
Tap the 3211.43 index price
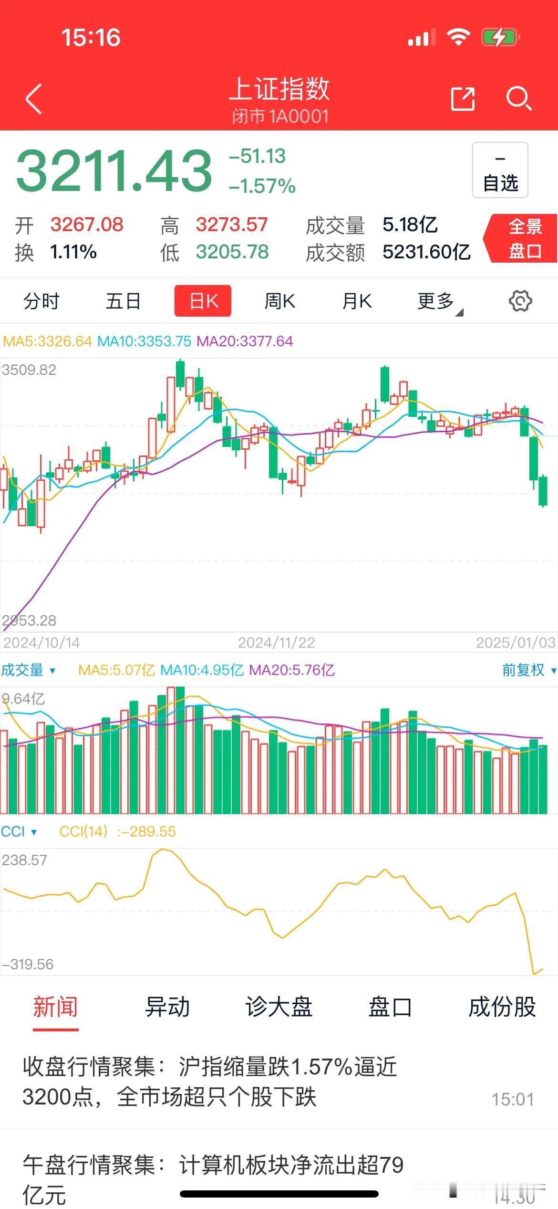[114, 170]
